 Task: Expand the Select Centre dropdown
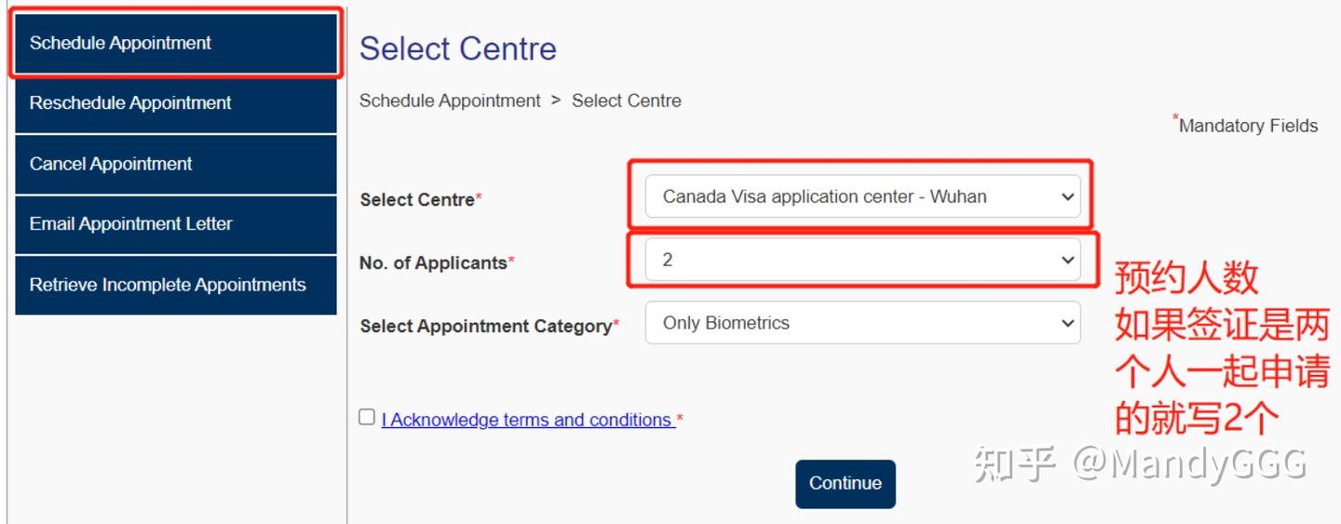[x=861, y=197]
